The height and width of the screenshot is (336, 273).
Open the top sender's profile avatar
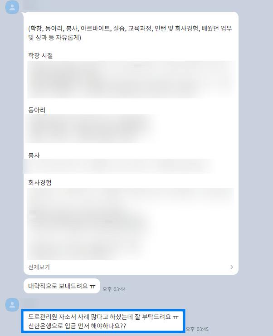click(x=12, y=7)
